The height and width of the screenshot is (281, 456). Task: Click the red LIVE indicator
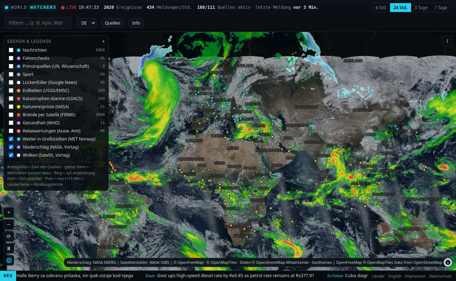click(x=69, y=7)
